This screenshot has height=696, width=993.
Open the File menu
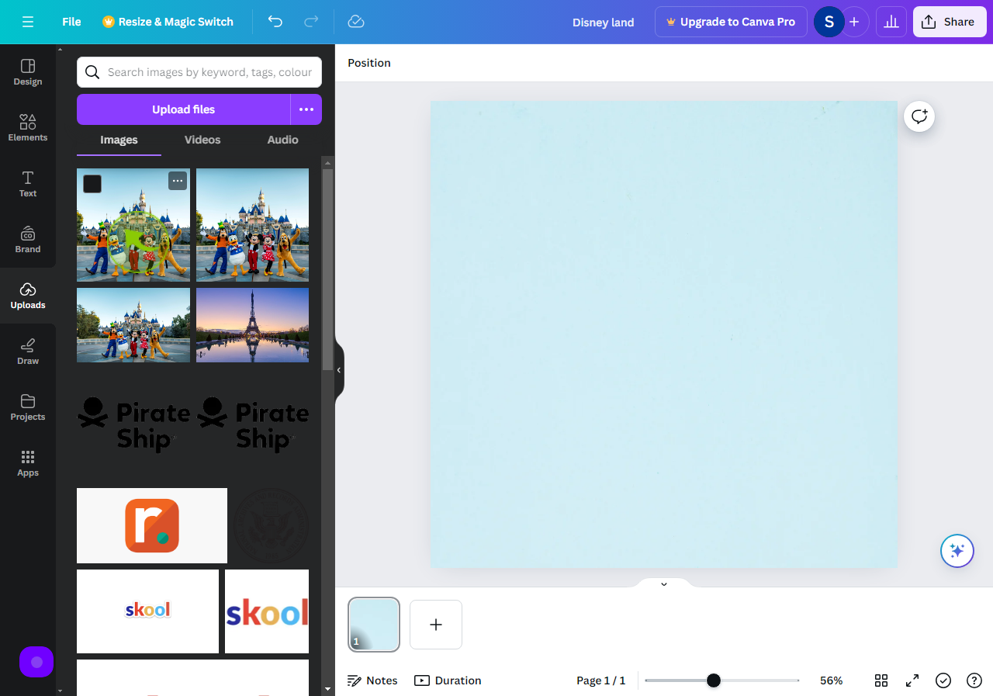(71, 22)
